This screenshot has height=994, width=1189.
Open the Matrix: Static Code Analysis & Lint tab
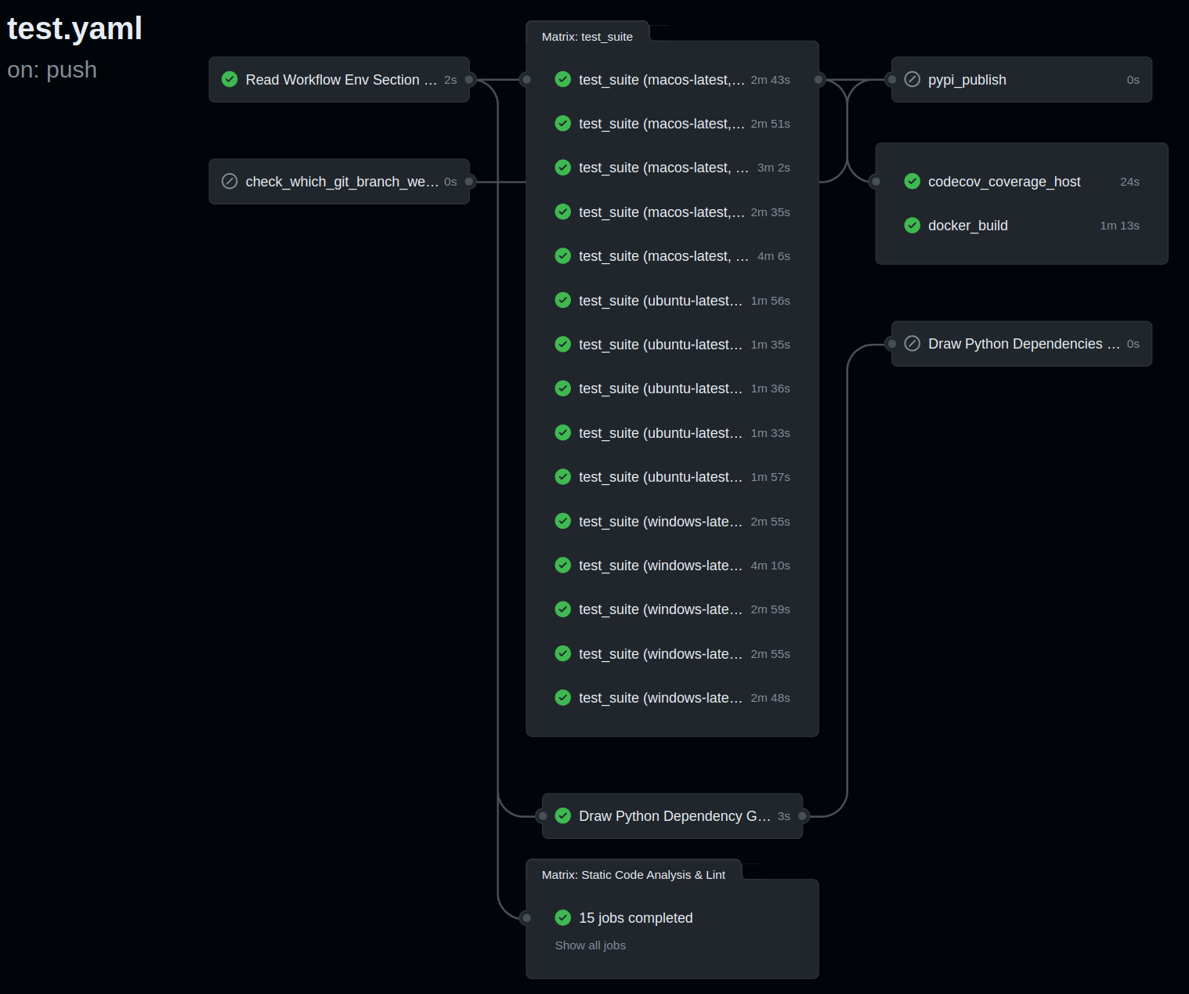633,875
